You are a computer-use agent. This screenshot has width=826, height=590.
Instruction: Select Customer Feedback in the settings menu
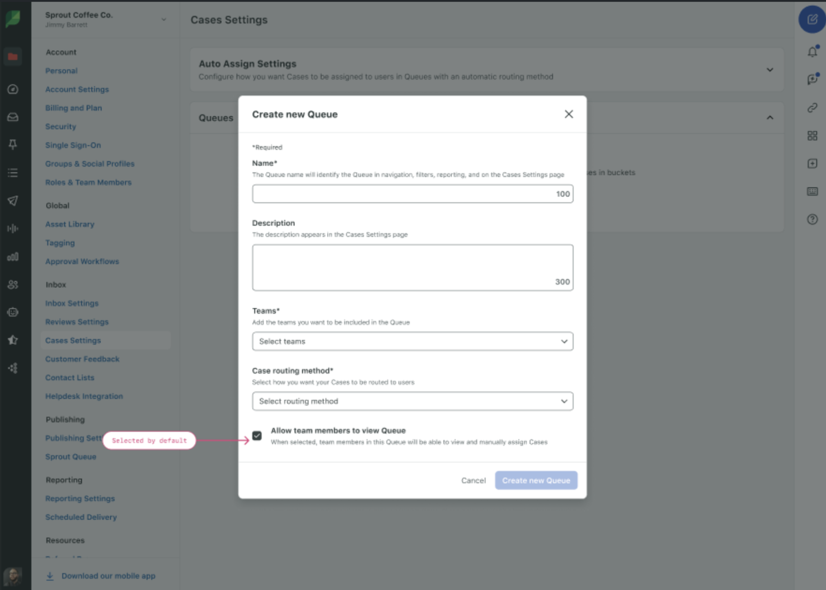[x=82, y=359]
